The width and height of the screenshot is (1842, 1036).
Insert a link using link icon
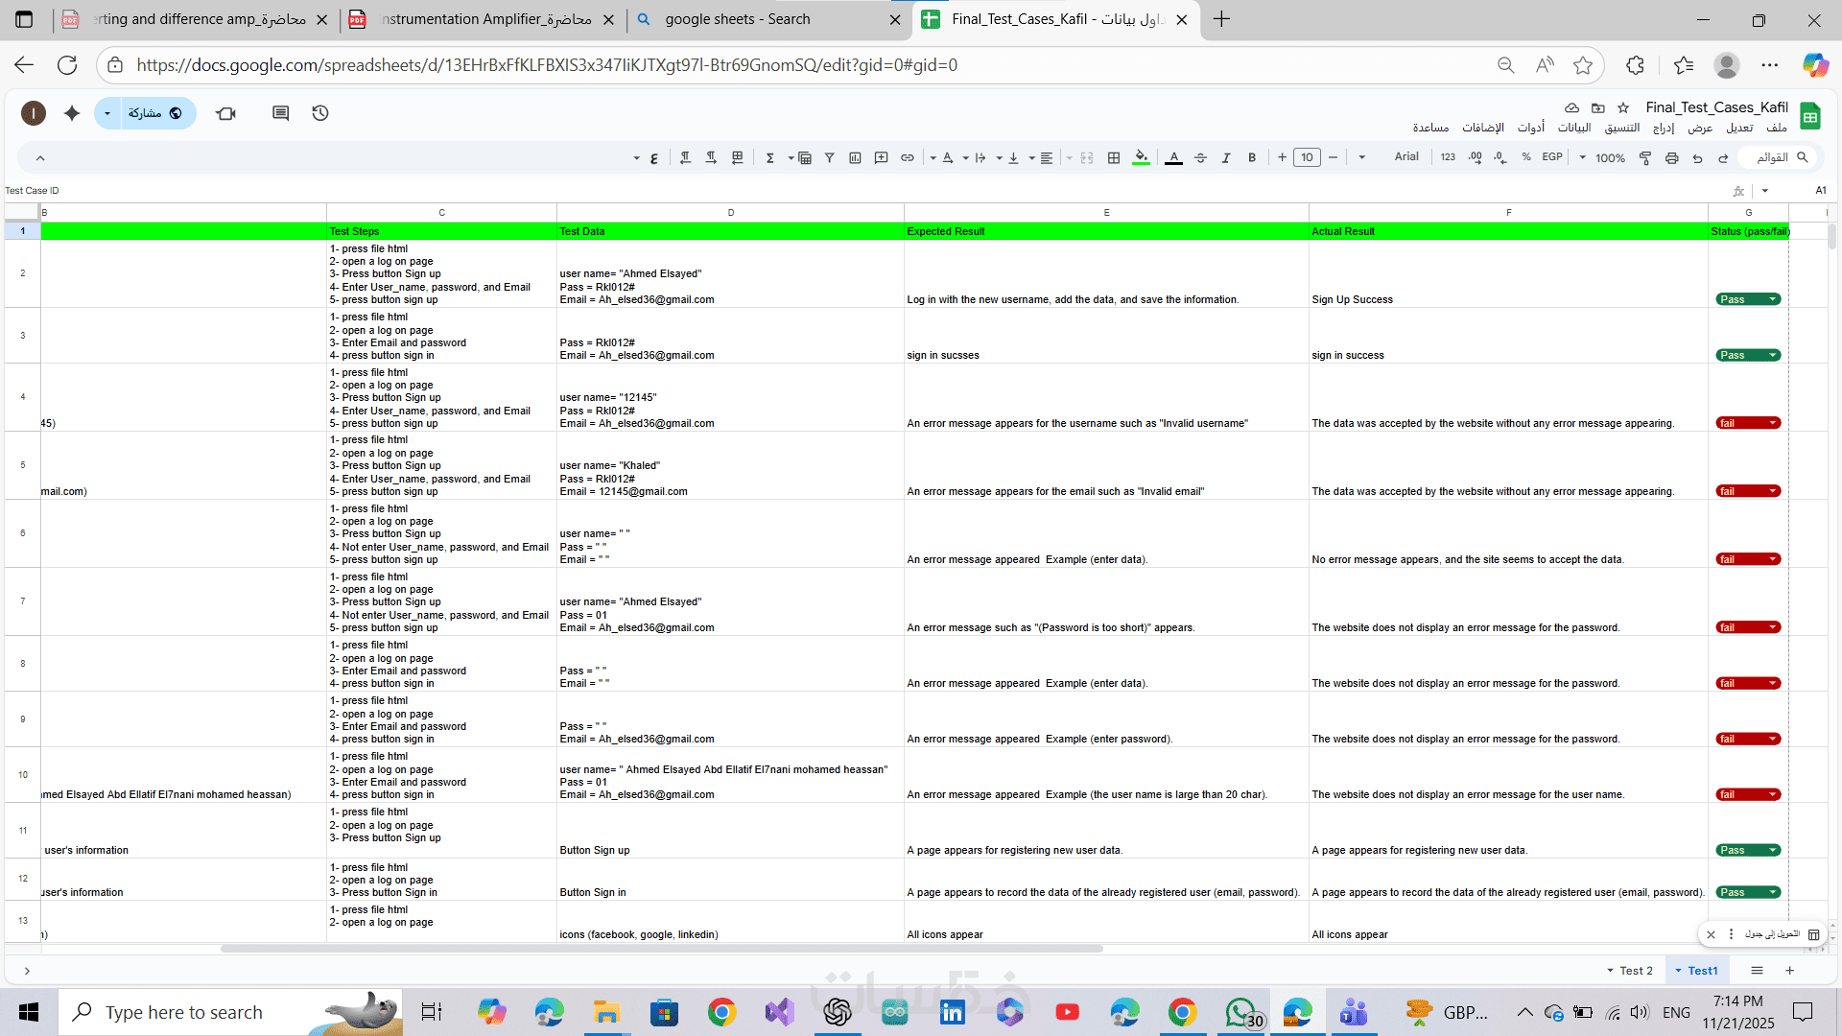tap(908, 158)
